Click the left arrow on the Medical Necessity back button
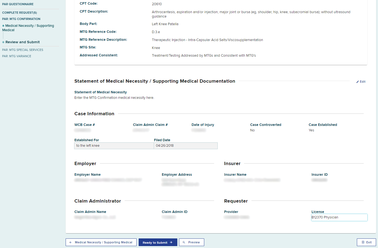Viewport: 378px width, 248px height. tap(71, 242)
